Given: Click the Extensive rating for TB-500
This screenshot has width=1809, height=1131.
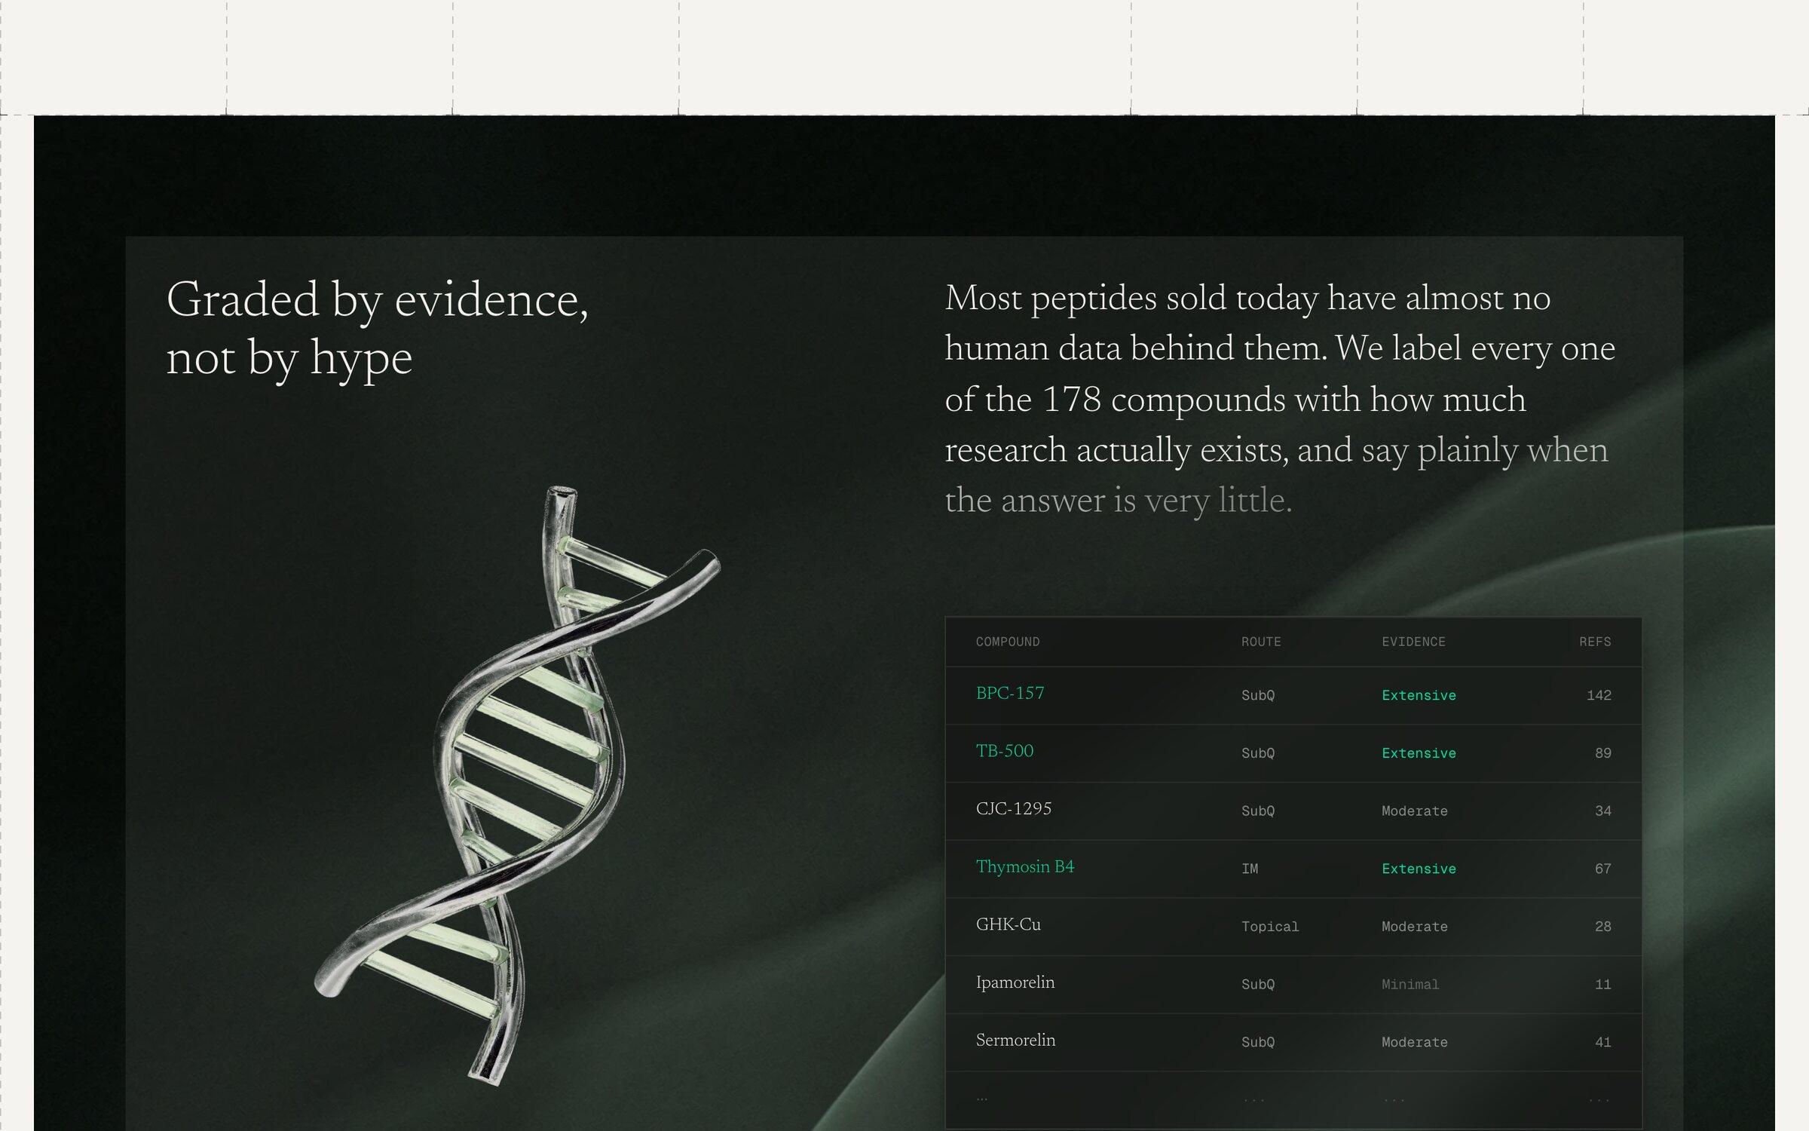Looking at the screenshot, I should point(1419,753).
